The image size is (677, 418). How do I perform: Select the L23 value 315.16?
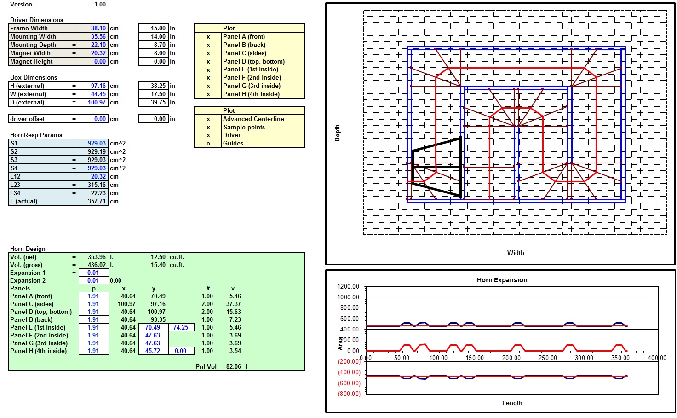click(94, 185)
